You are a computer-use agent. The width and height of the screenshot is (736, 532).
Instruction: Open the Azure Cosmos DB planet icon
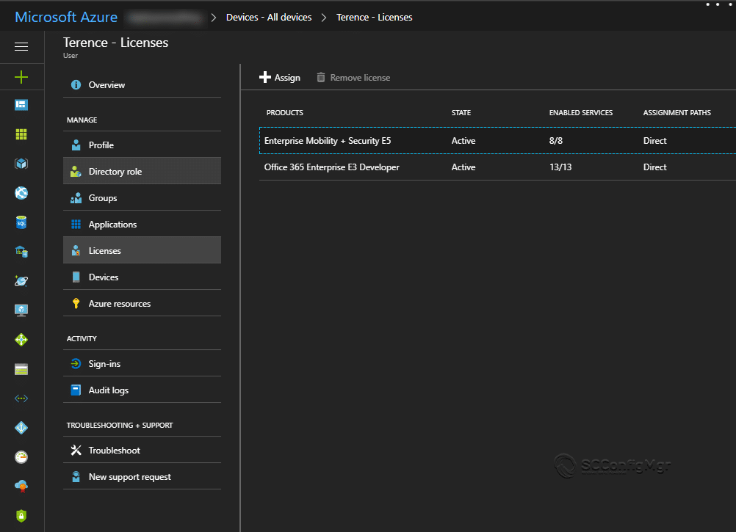(x=21, y=281)
